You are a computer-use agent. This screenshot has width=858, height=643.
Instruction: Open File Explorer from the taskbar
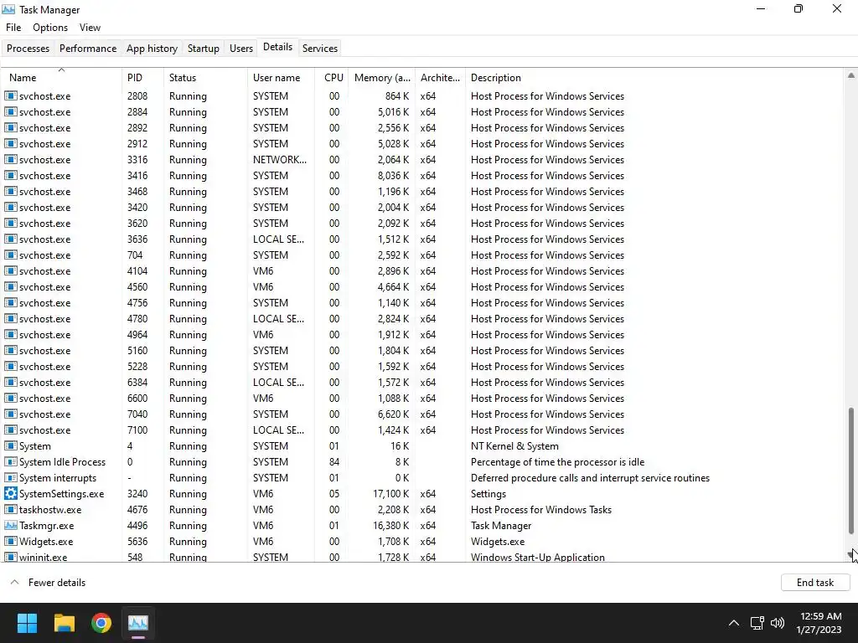pos(64,623)
